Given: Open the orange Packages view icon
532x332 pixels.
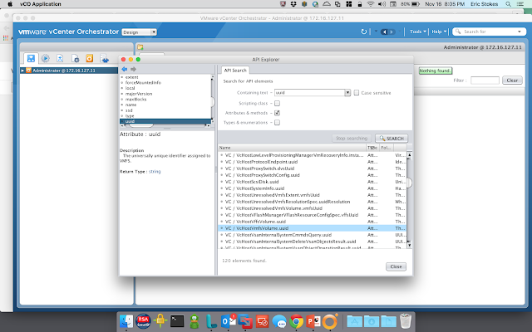Looking at the screenshot, I should point(89,58).
